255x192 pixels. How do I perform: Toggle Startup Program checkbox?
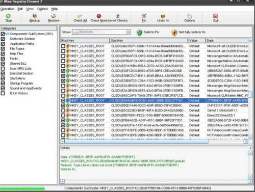point(3,84)
